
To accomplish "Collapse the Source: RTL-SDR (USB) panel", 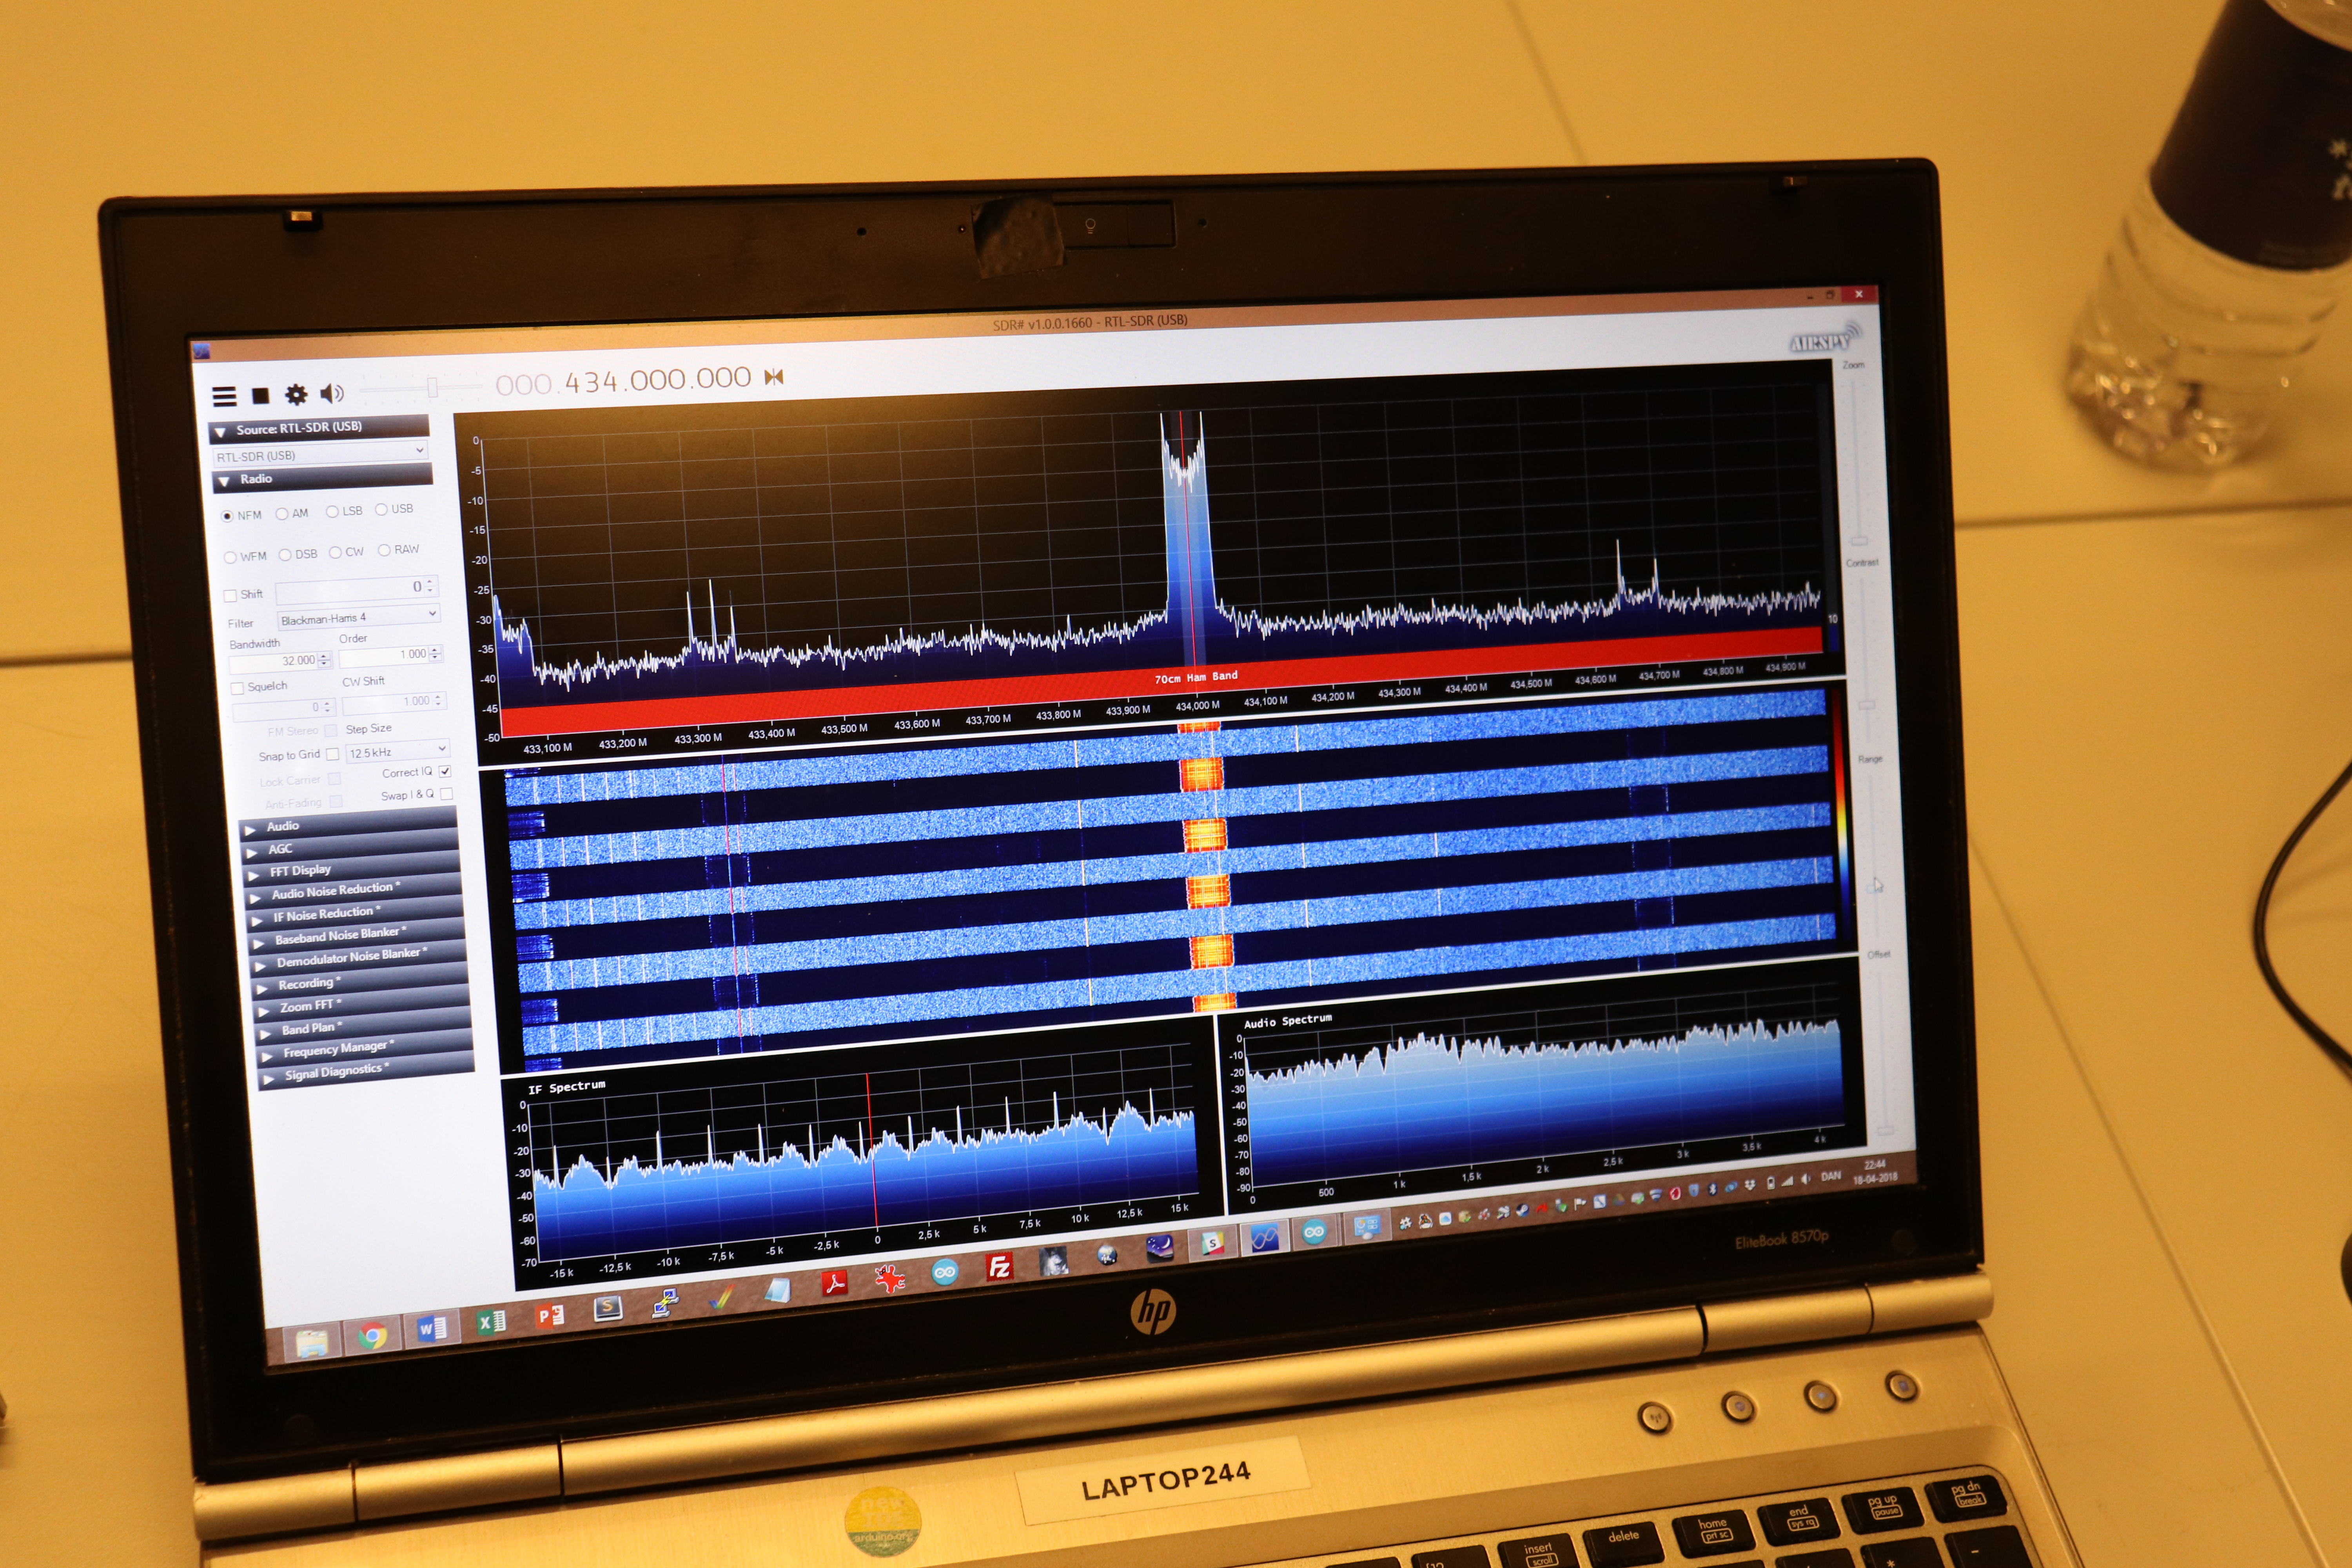I will click(319, 429).
